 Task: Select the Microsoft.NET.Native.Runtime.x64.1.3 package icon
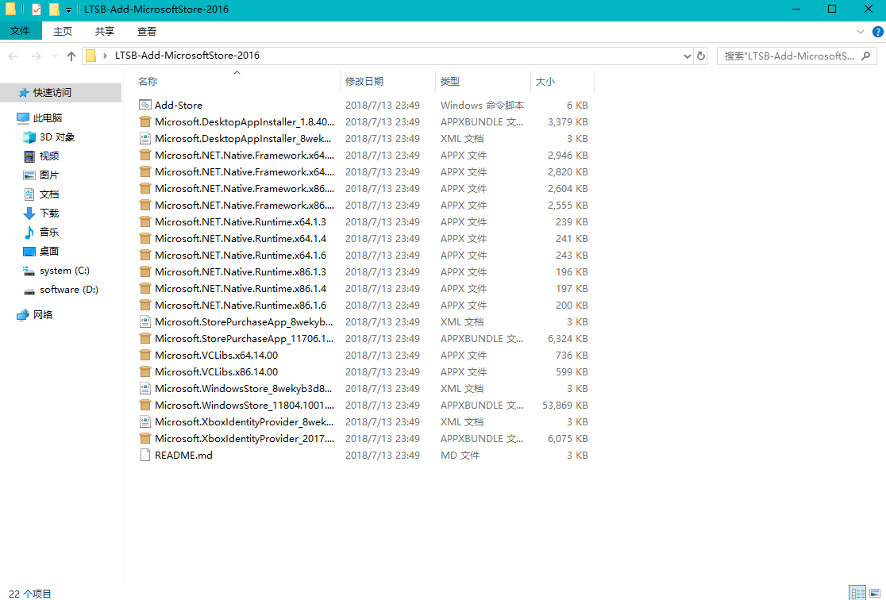(145, 222)
